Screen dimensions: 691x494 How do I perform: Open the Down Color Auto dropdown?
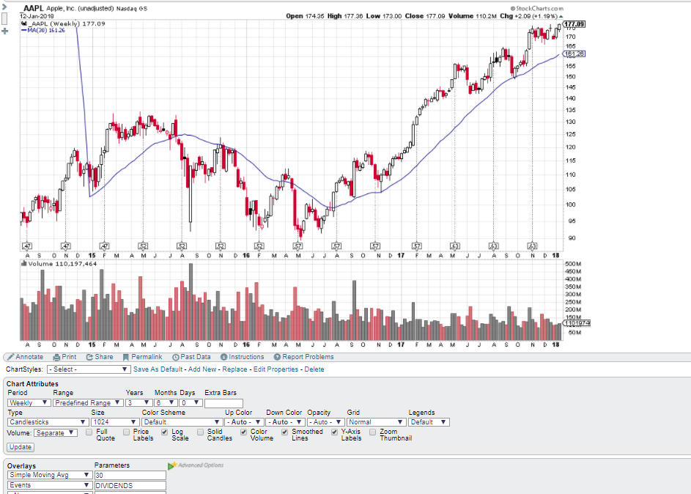point(285,422)
